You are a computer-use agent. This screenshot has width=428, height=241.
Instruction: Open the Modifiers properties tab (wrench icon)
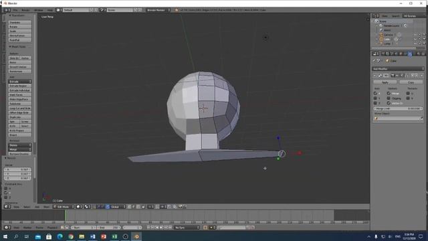[410, 54]
